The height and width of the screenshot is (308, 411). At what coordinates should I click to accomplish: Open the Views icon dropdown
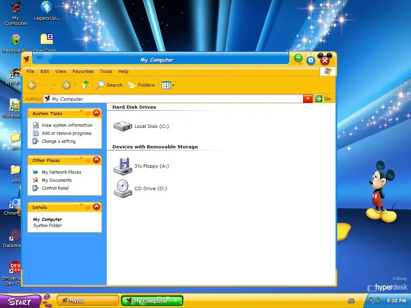tap(168, 85)
